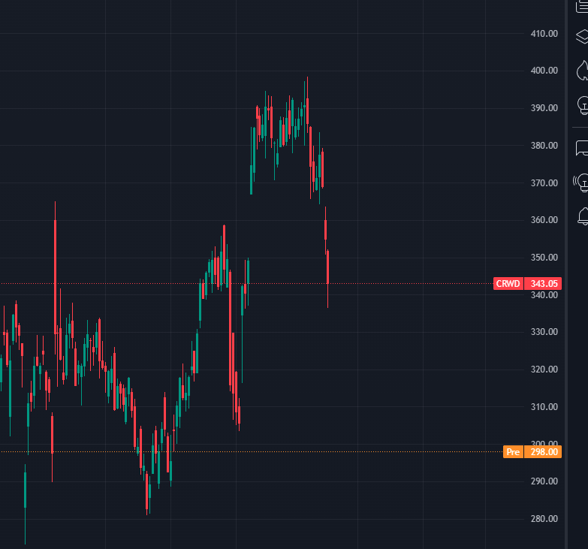588x549 pixels.
Task: Click the 390.00 price axis label
Action: (544, 108)
